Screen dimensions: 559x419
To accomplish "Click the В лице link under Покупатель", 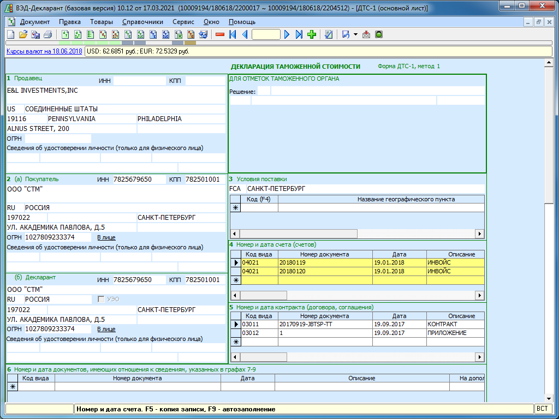I will [x=106, y=238].
